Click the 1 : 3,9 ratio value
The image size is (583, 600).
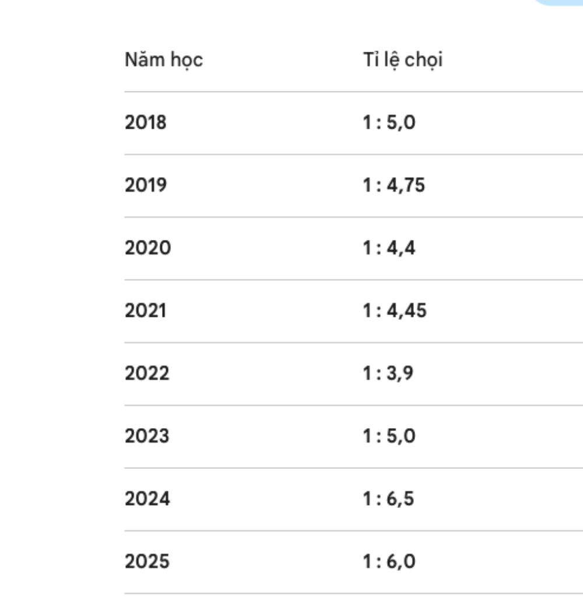point(388,373)
